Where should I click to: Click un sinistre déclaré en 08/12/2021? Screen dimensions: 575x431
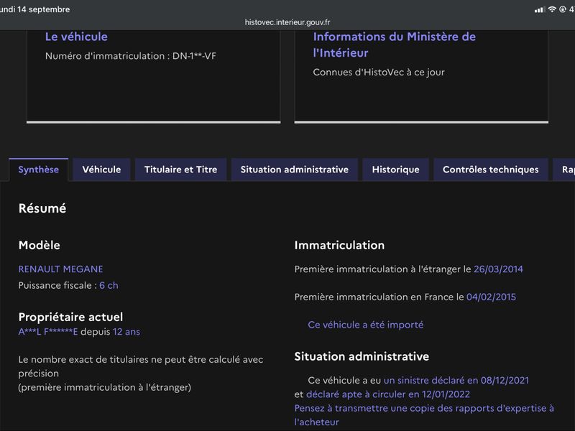tap(456, 381)
